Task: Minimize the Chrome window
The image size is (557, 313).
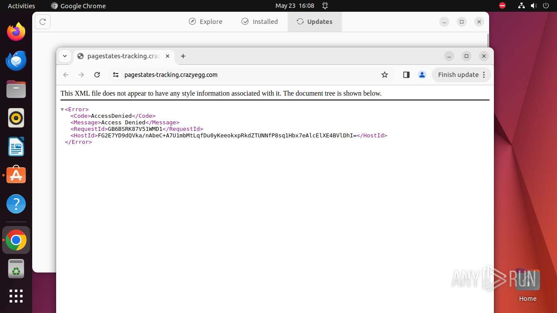Action: point(449,56)
